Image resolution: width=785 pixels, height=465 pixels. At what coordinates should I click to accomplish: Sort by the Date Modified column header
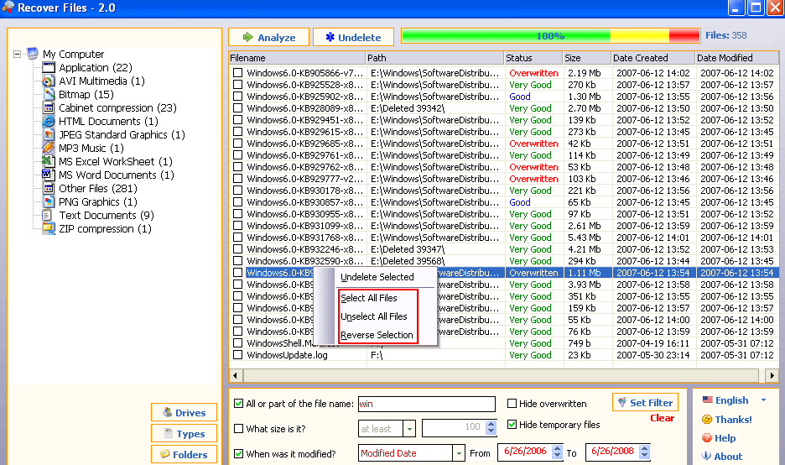click(737, 58)
